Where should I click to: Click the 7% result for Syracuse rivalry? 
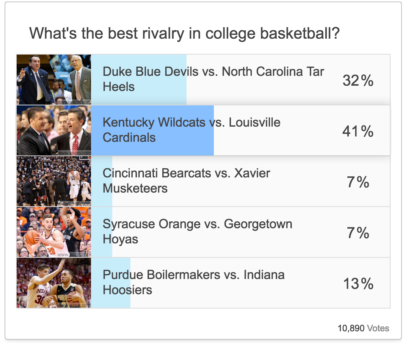pyautogui.click(x=358, y=233)
